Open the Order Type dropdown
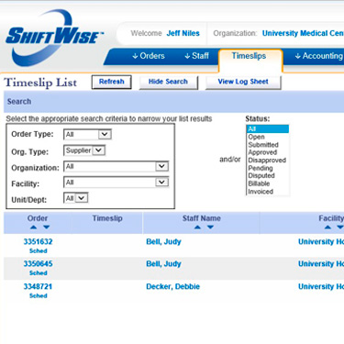This screenshot has width=344, height=344. [x=87, y=134]
